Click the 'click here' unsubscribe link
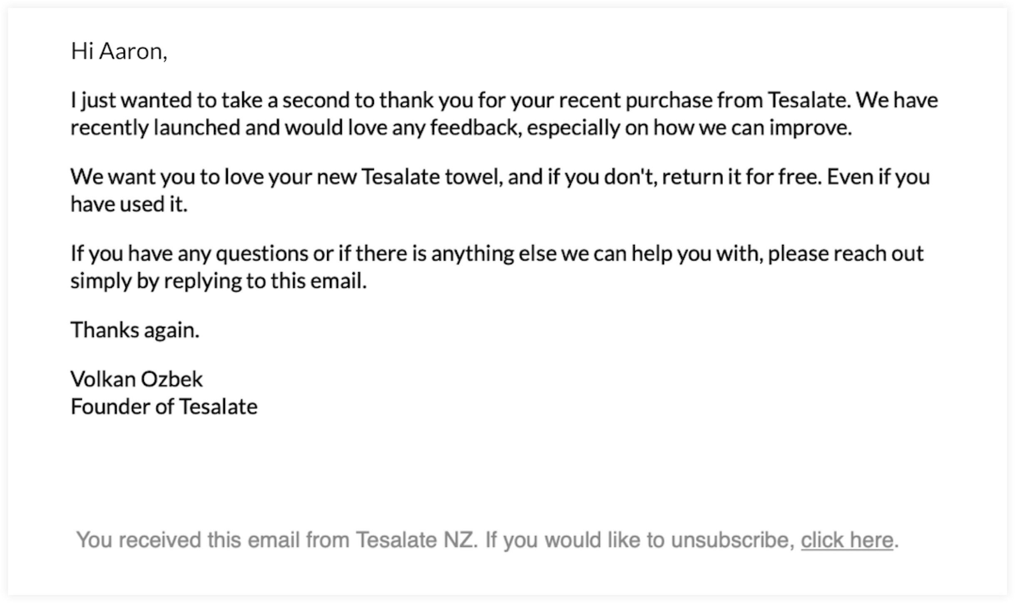1015x603 pixels. click(847, 540)
